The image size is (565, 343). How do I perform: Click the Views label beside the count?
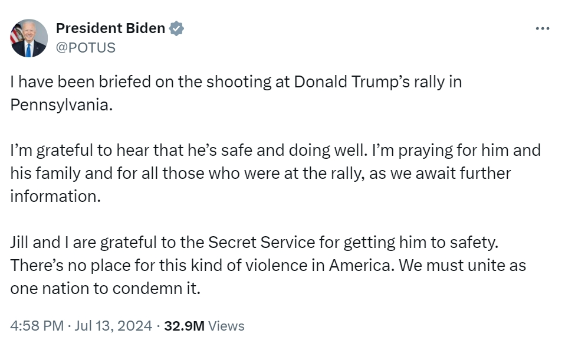(x=226, y=326)
